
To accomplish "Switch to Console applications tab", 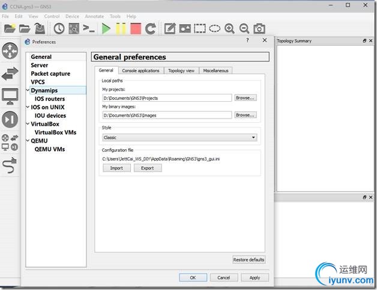I will click(140, 70).
